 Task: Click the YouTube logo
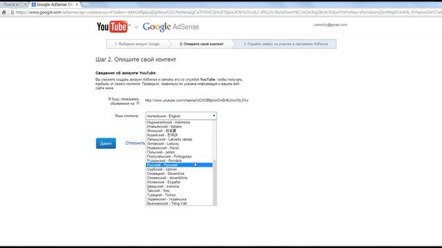point(113,27)
